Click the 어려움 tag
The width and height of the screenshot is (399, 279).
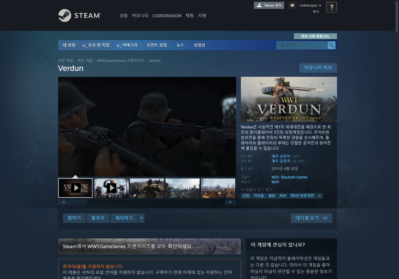click(x=259, y=196)
